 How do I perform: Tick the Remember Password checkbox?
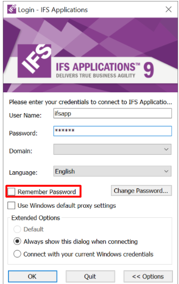pyautogui.click(x=11, y=192)
